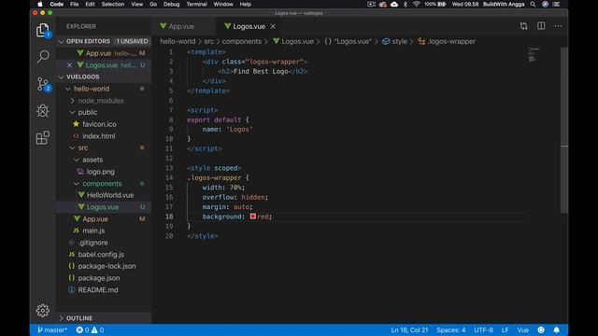
Task: Click the errors and warnings count indicator
Action: click(x=90, y=329)
